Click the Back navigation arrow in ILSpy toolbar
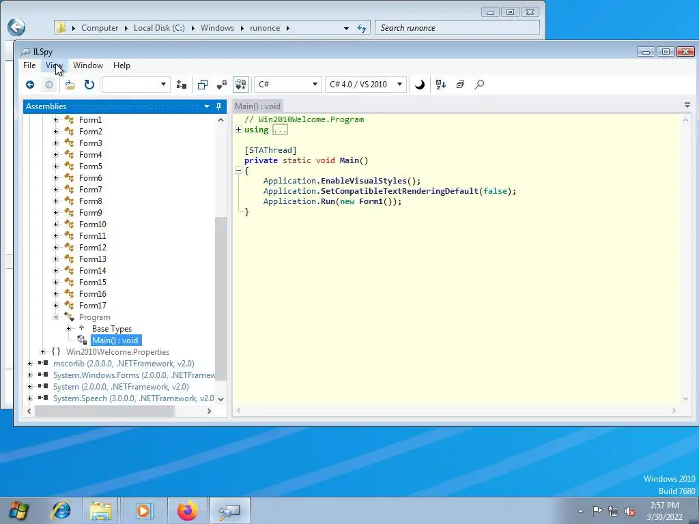The width and height of the screenshot is (699, 524). [x=30, y=85]
